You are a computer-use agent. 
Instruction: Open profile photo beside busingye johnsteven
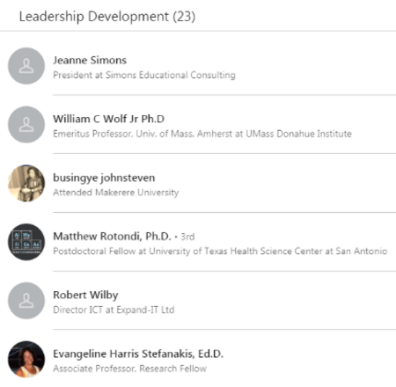click(x=26, y=183)
